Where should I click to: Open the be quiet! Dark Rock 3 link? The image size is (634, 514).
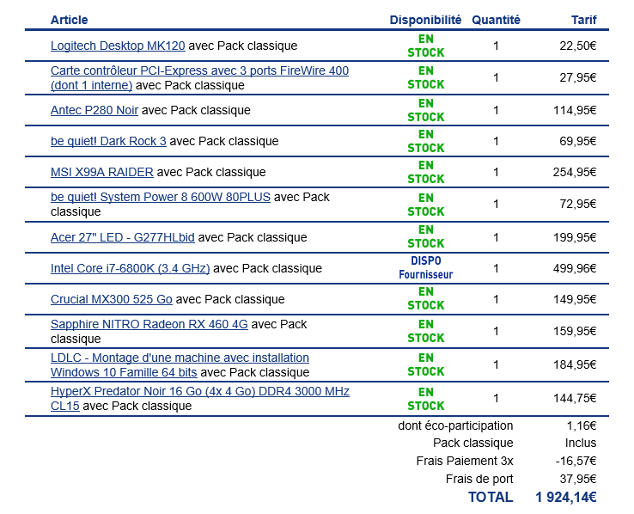coord(108,141)
